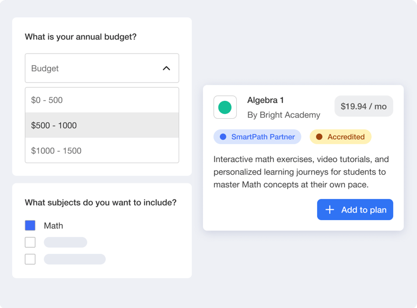The height and width of the screenshot is (308, 417).
Task: Uncheck the Math subject checkbox
Action: point(30,226)
